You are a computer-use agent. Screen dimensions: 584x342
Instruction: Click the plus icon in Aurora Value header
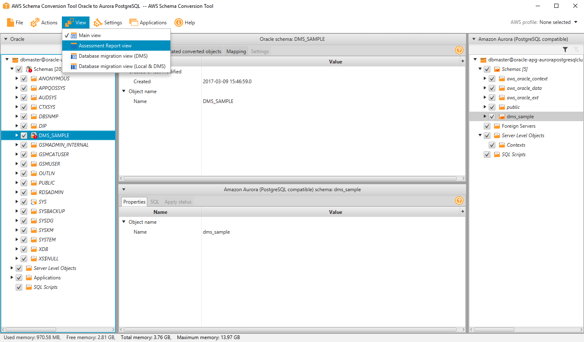(463, 211)
